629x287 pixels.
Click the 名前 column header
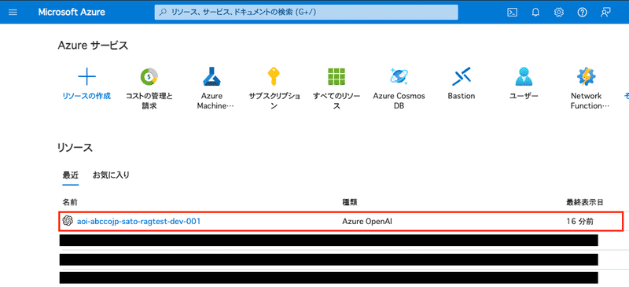pyautogui.click(x=70, y=202)
